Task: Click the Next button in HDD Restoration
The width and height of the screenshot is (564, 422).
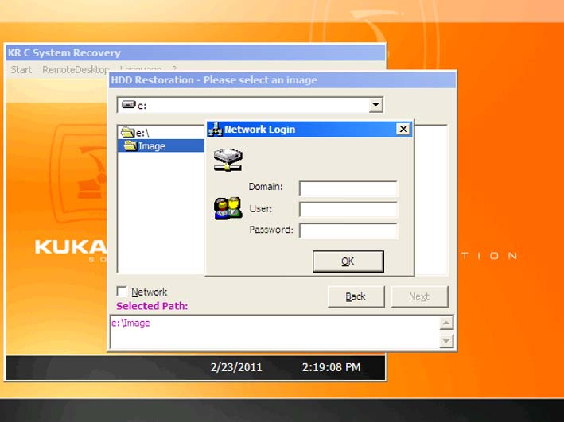Action: 419,296
